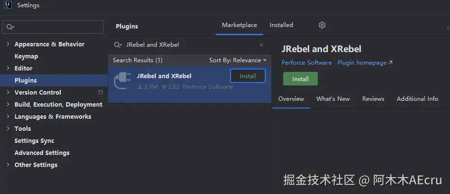
Task: Click the JRebel plug icon in results
Action: click(123, 81)
